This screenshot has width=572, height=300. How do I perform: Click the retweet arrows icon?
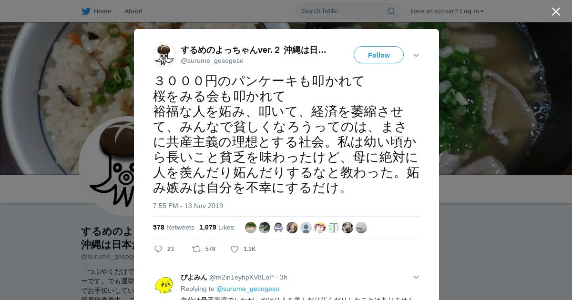pyautogui.click(x=196, y=249)
